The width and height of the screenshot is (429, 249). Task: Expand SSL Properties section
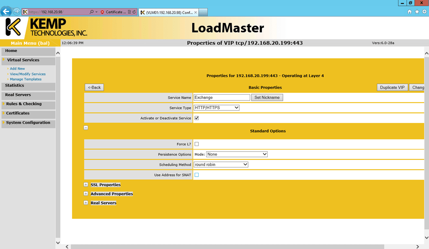86,185
